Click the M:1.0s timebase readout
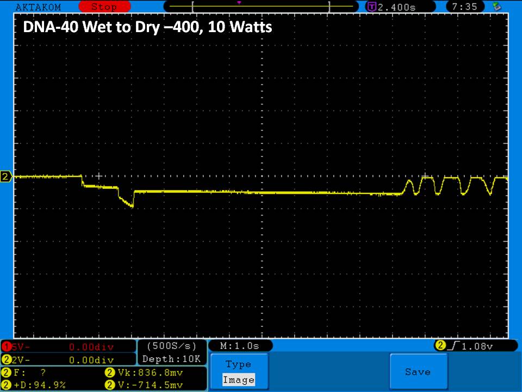This screenshot has width=522, height=392. (240, 346)
